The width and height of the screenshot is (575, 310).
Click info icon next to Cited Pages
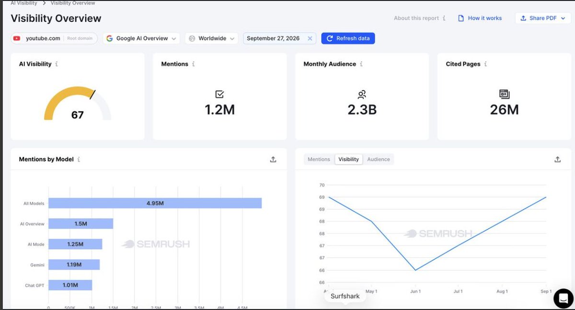point(485,64)
